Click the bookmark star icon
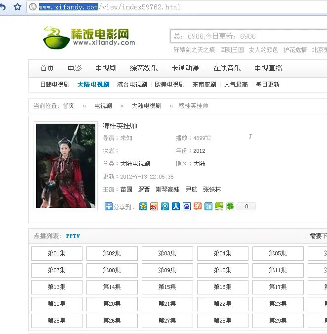This screenshot has width=327, height=334. (17, 7)
